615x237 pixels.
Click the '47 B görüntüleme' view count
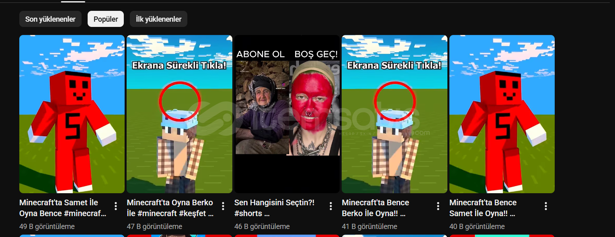154,227
